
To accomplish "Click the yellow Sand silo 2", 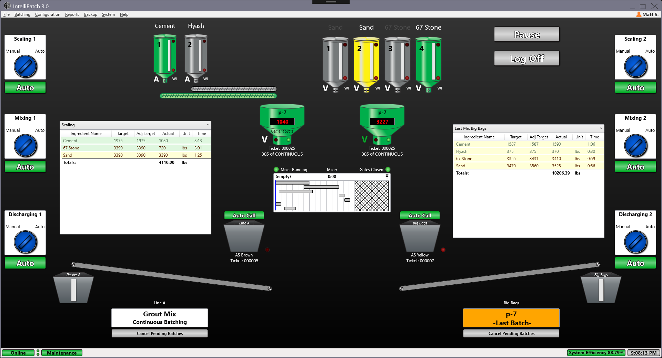I will tap(367, 64).
